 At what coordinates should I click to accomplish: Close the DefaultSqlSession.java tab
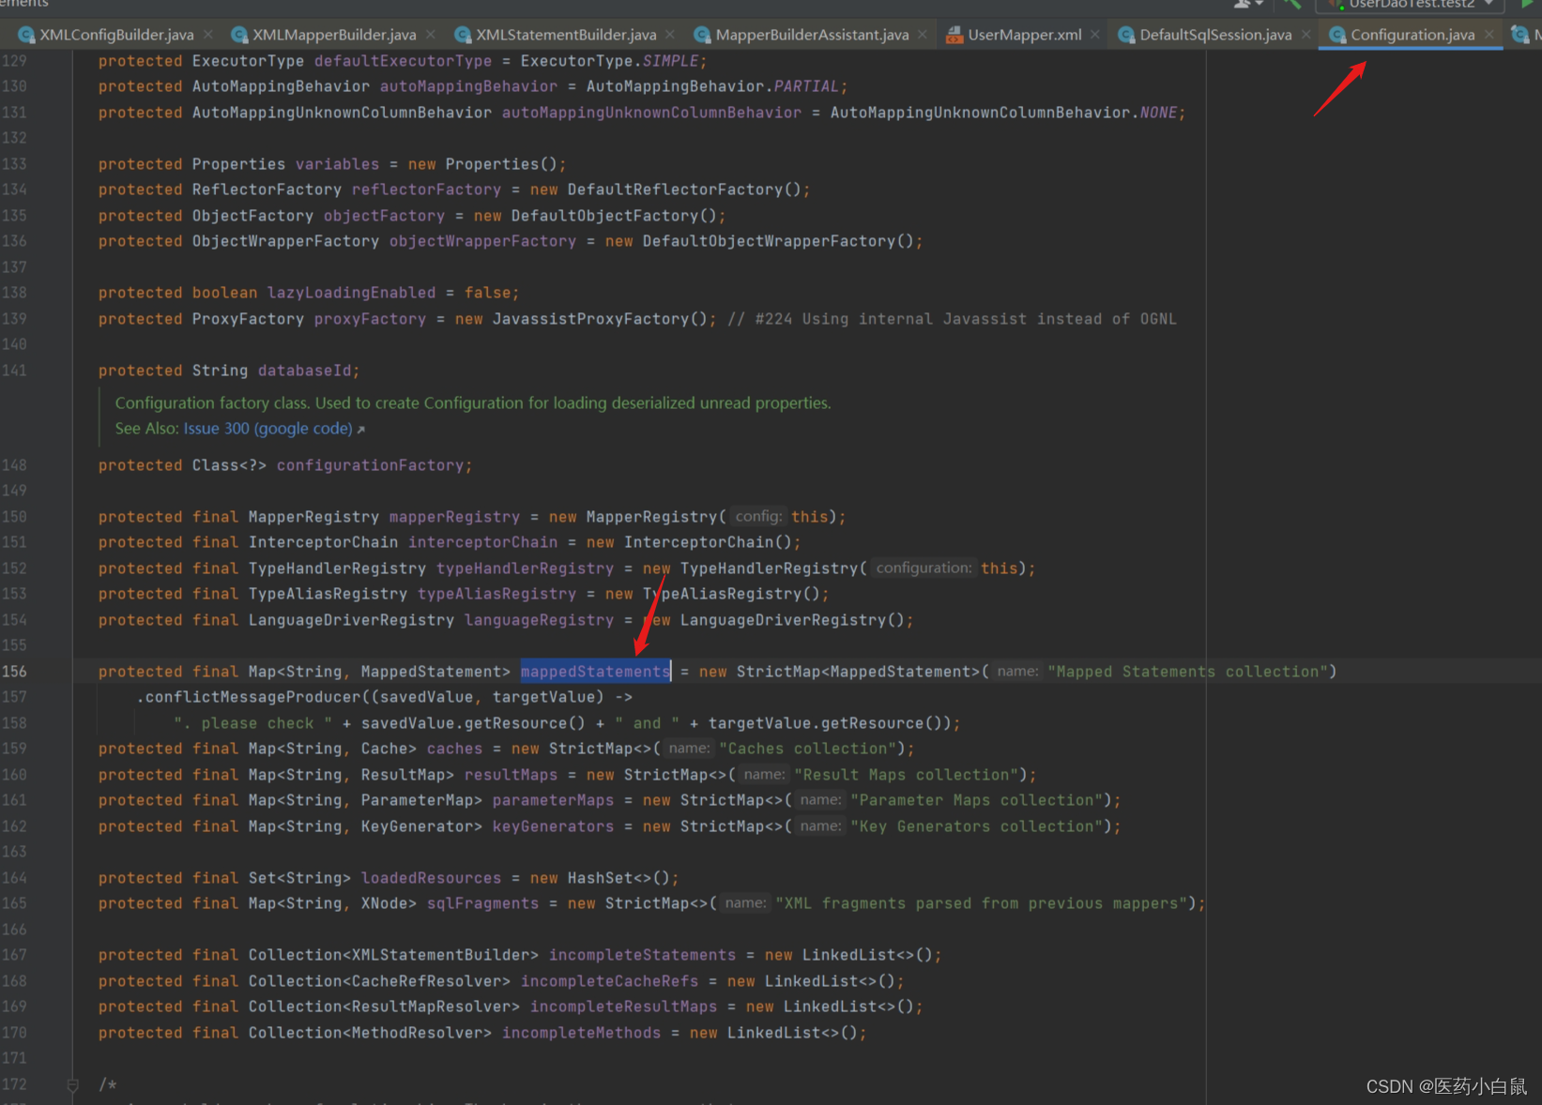click(x=1305, y=35)
